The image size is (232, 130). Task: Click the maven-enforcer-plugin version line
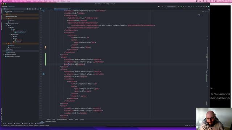pyautogui.click(x=74, y=64)
